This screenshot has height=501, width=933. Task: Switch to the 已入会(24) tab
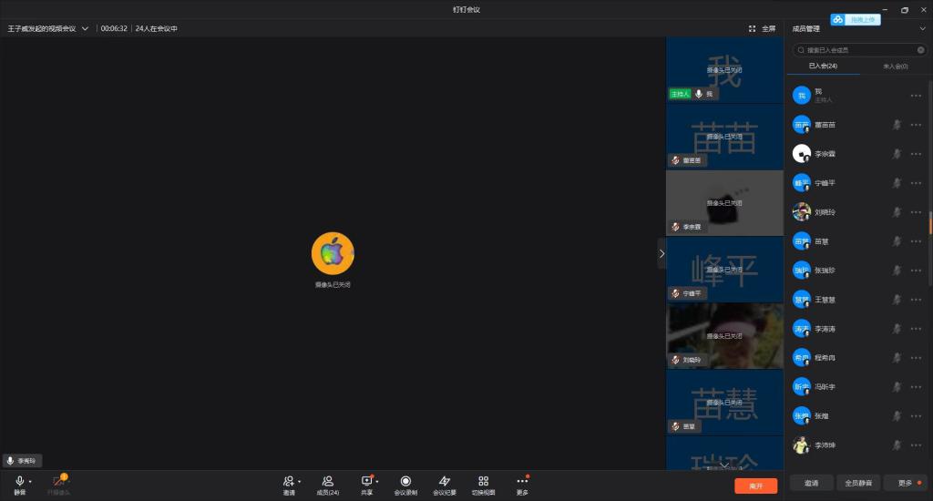[x=823, y=66]
